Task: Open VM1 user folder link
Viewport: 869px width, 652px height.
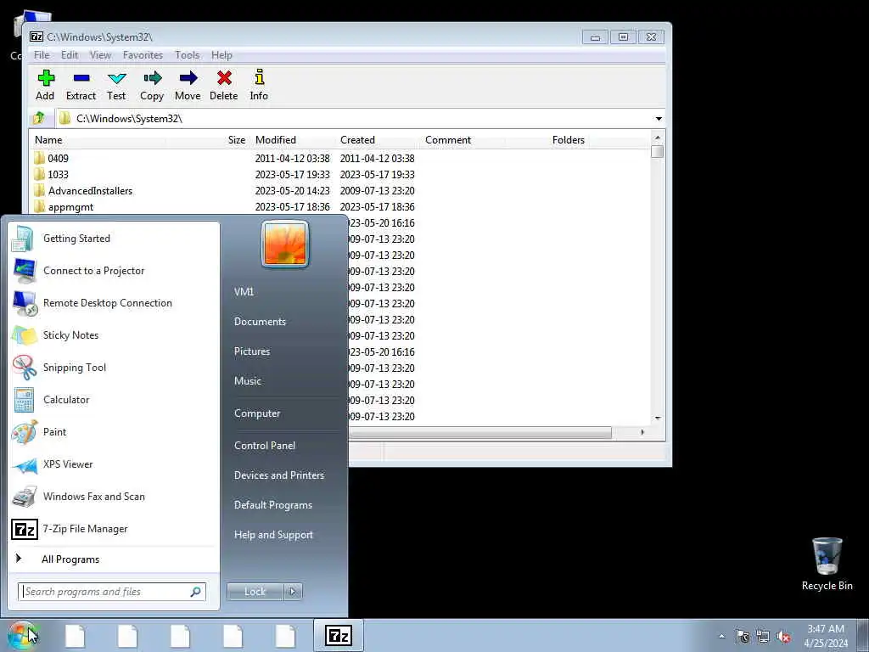Action: (x=244, y=292)
